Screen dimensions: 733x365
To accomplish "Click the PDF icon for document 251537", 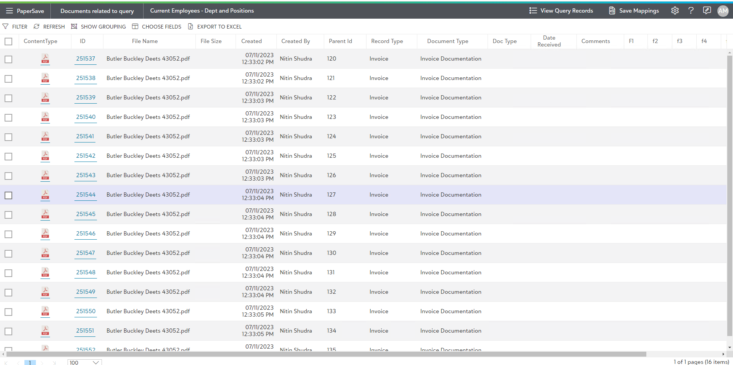I will [x=45, y=59].
